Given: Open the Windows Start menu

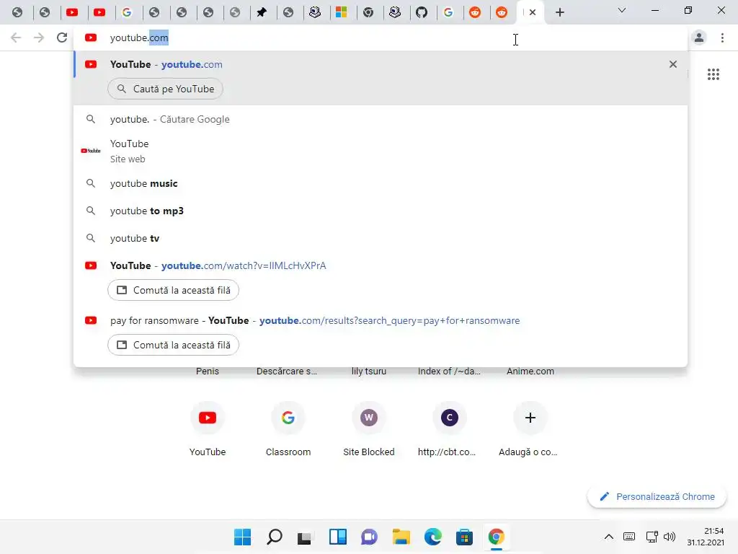Looking at the screenshot, I should [242, 537].
